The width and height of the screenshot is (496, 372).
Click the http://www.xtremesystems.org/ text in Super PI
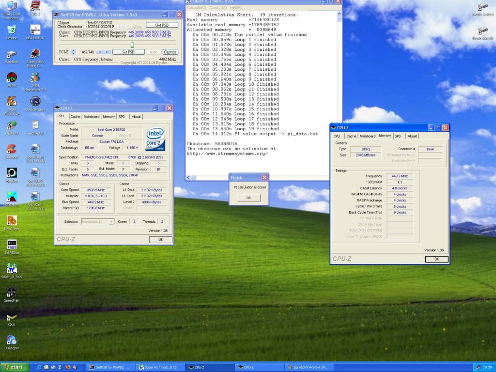(x=228, y=154)
